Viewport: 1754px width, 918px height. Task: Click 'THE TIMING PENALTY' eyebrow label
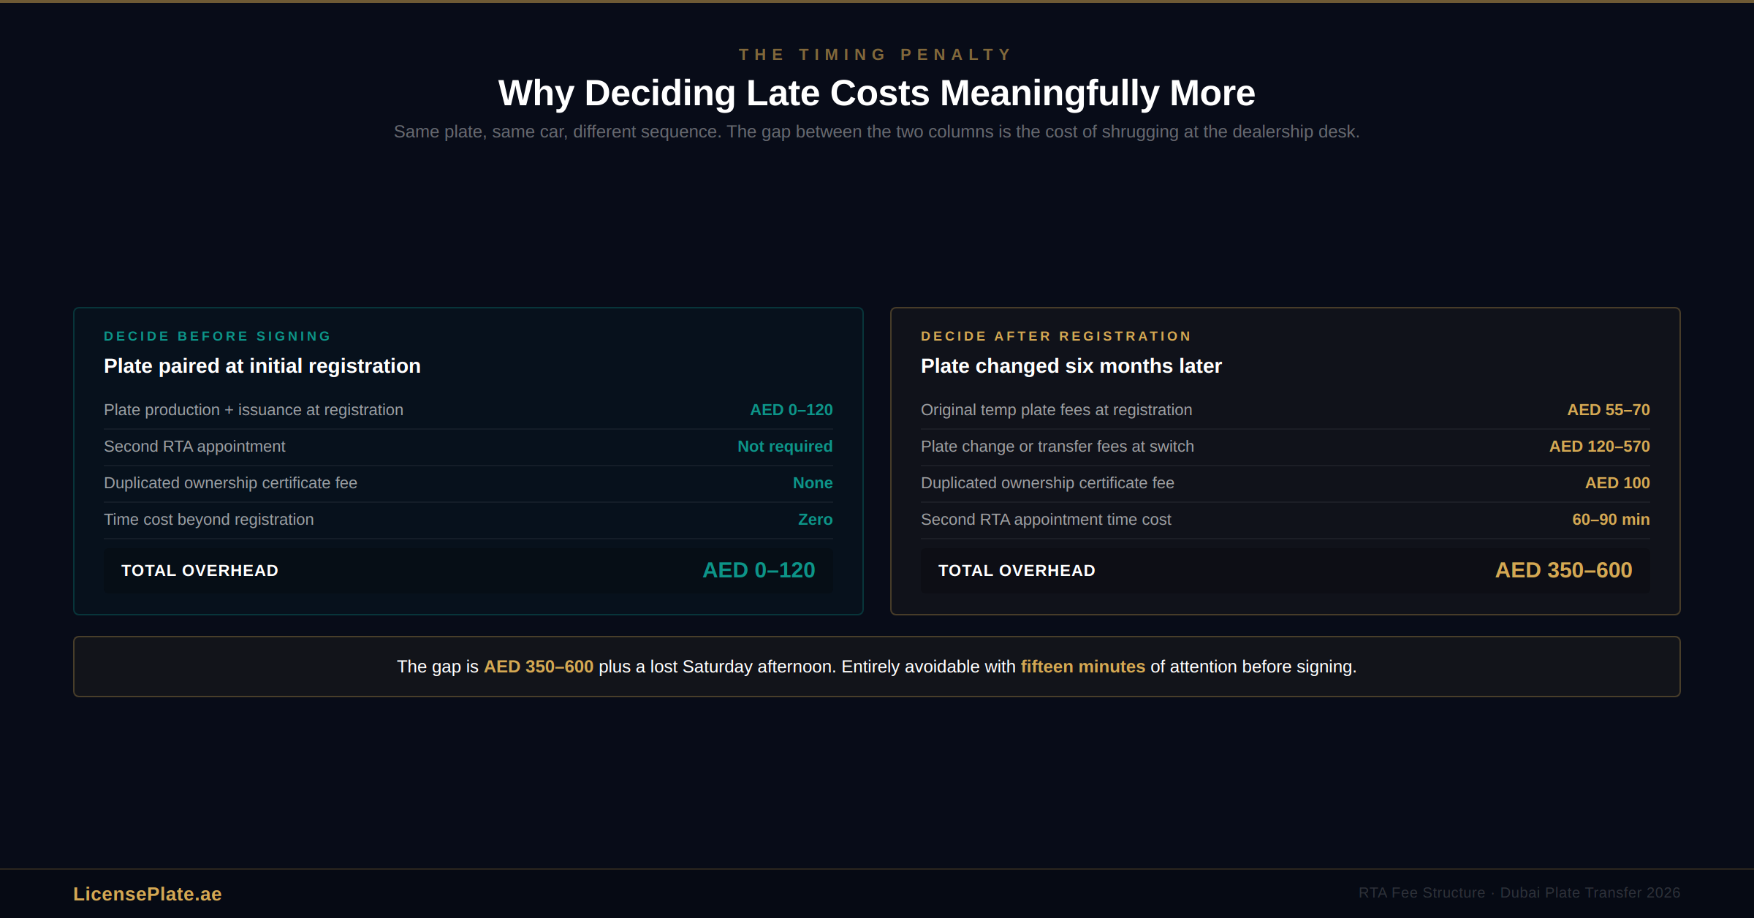pyautogui.click(x=876, y=55)
